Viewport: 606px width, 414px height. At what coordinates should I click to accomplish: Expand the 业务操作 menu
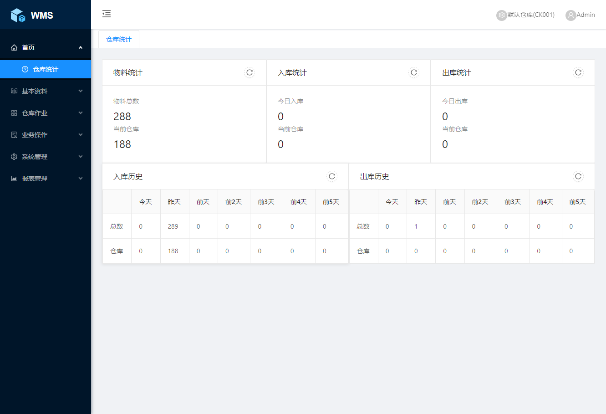46,135
